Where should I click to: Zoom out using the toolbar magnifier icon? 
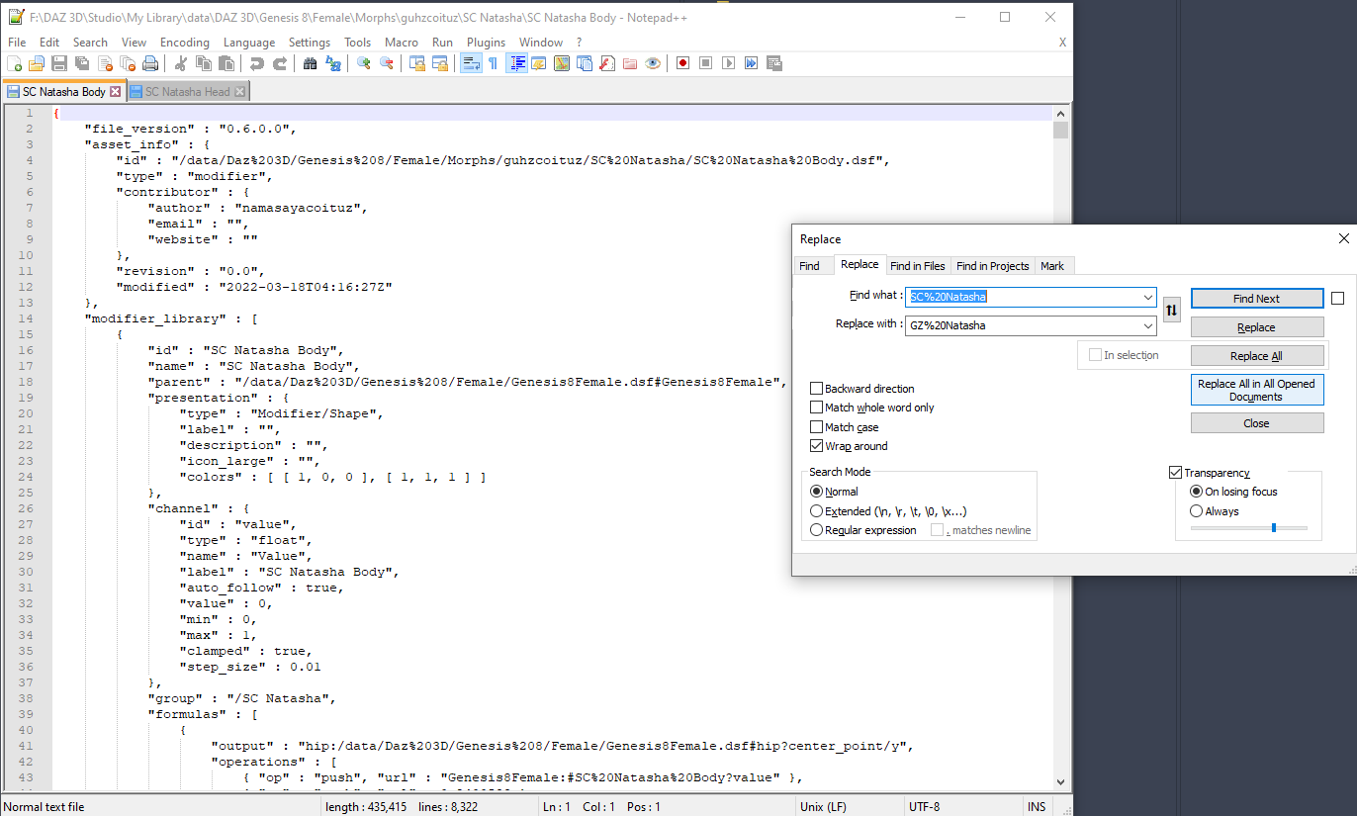pyautogui.click(x=387, y=63)
